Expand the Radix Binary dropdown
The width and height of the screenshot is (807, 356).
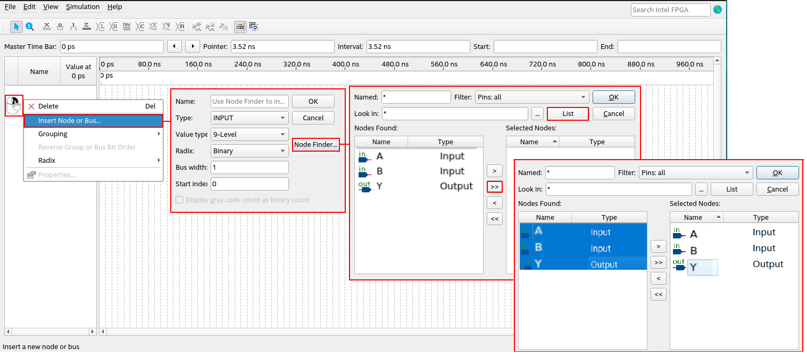pos(249,151)
